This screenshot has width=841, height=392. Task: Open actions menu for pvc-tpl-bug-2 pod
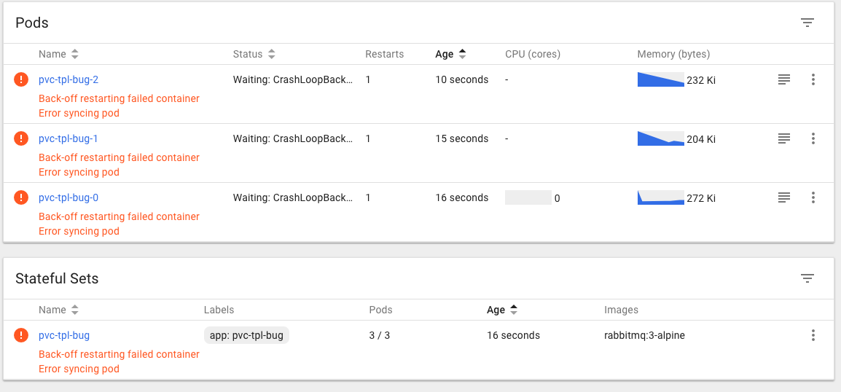click(813, 79)
